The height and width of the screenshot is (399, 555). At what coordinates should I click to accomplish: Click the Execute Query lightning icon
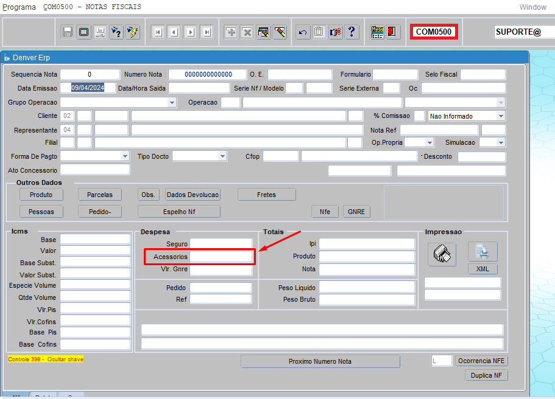click(x=133, y=32)
